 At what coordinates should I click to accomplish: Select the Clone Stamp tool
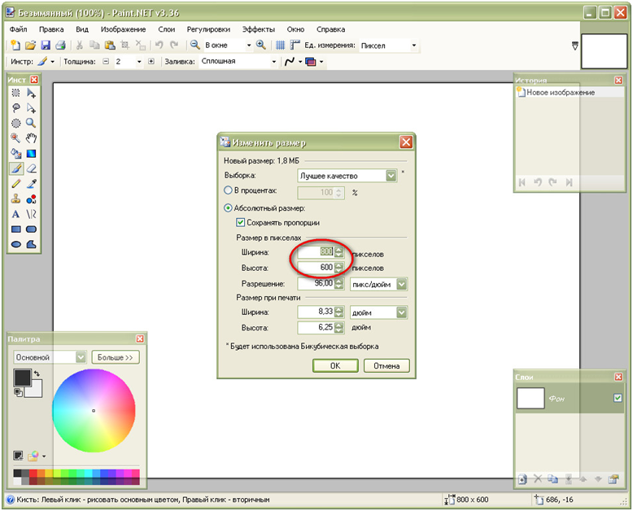coord(15,199)
